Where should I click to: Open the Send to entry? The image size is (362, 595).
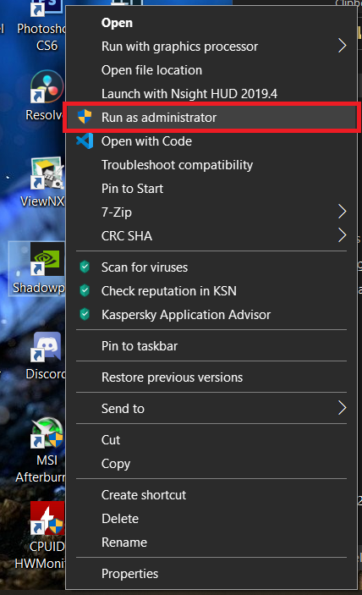(x=211, y=409)
